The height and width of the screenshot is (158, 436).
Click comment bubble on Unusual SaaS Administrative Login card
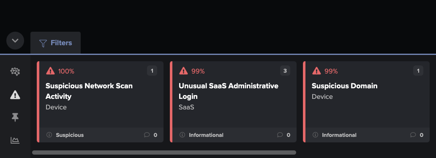pyautogui.click(x=280, y=135)
